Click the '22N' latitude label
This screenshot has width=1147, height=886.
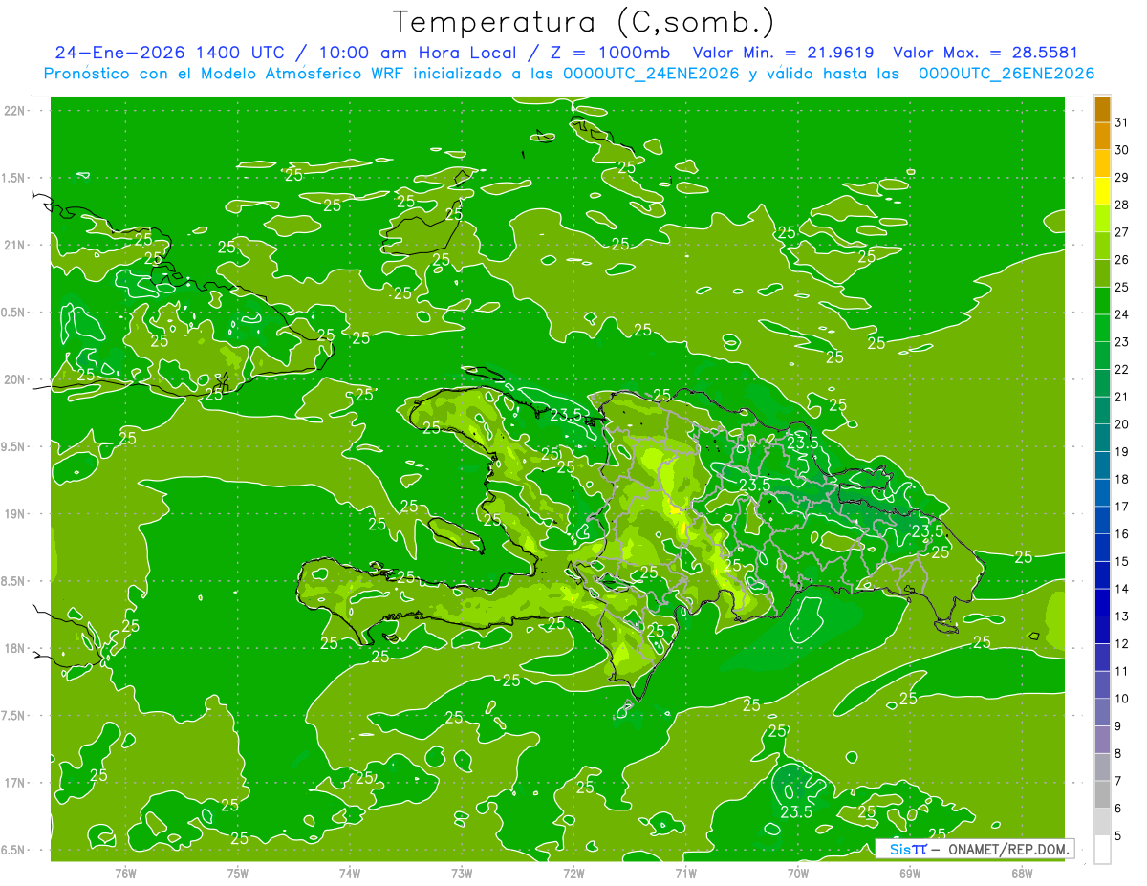tap(16, 111)
